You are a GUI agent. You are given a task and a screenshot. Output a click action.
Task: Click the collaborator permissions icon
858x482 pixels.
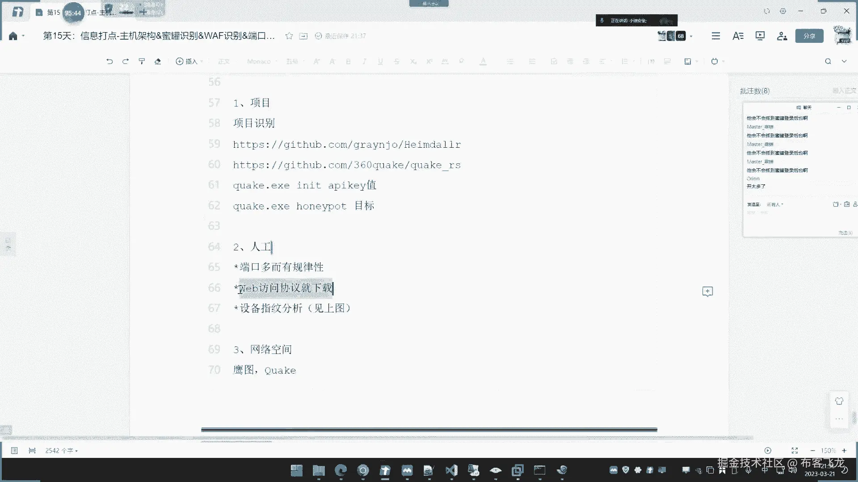click(782, 36)
